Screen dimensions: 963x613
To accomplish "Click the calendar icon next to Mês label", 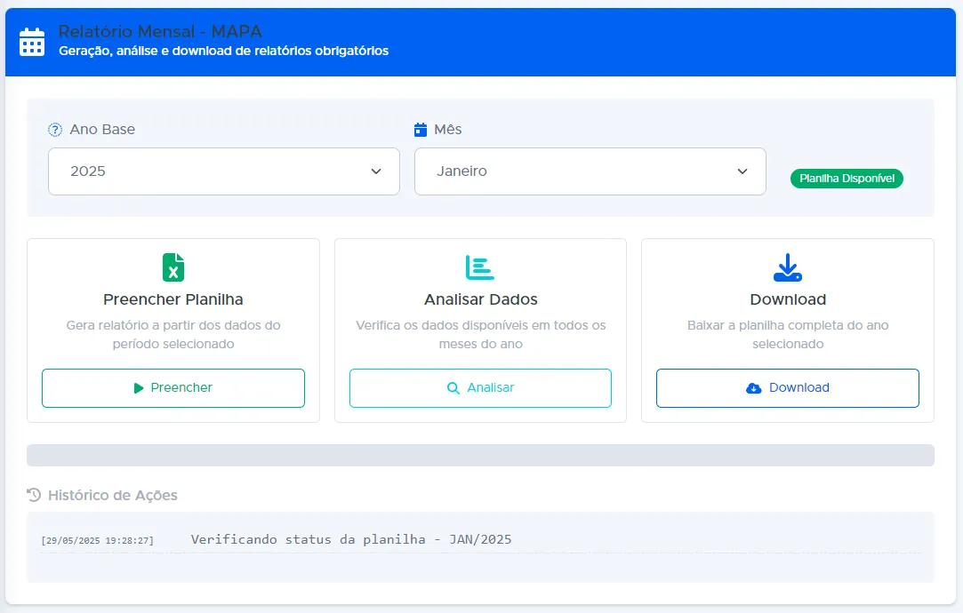I will tap(421, 130).
